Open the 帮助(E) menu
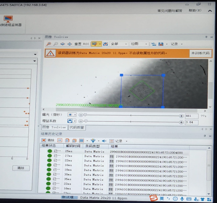 tap(195, 10)
